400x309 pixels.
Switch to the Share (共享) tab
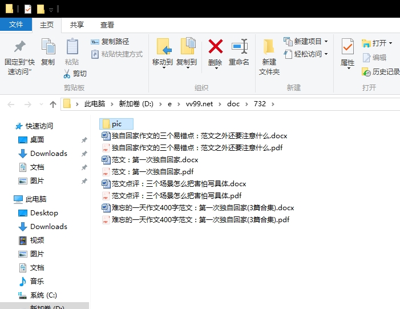[x=77, y=25]
